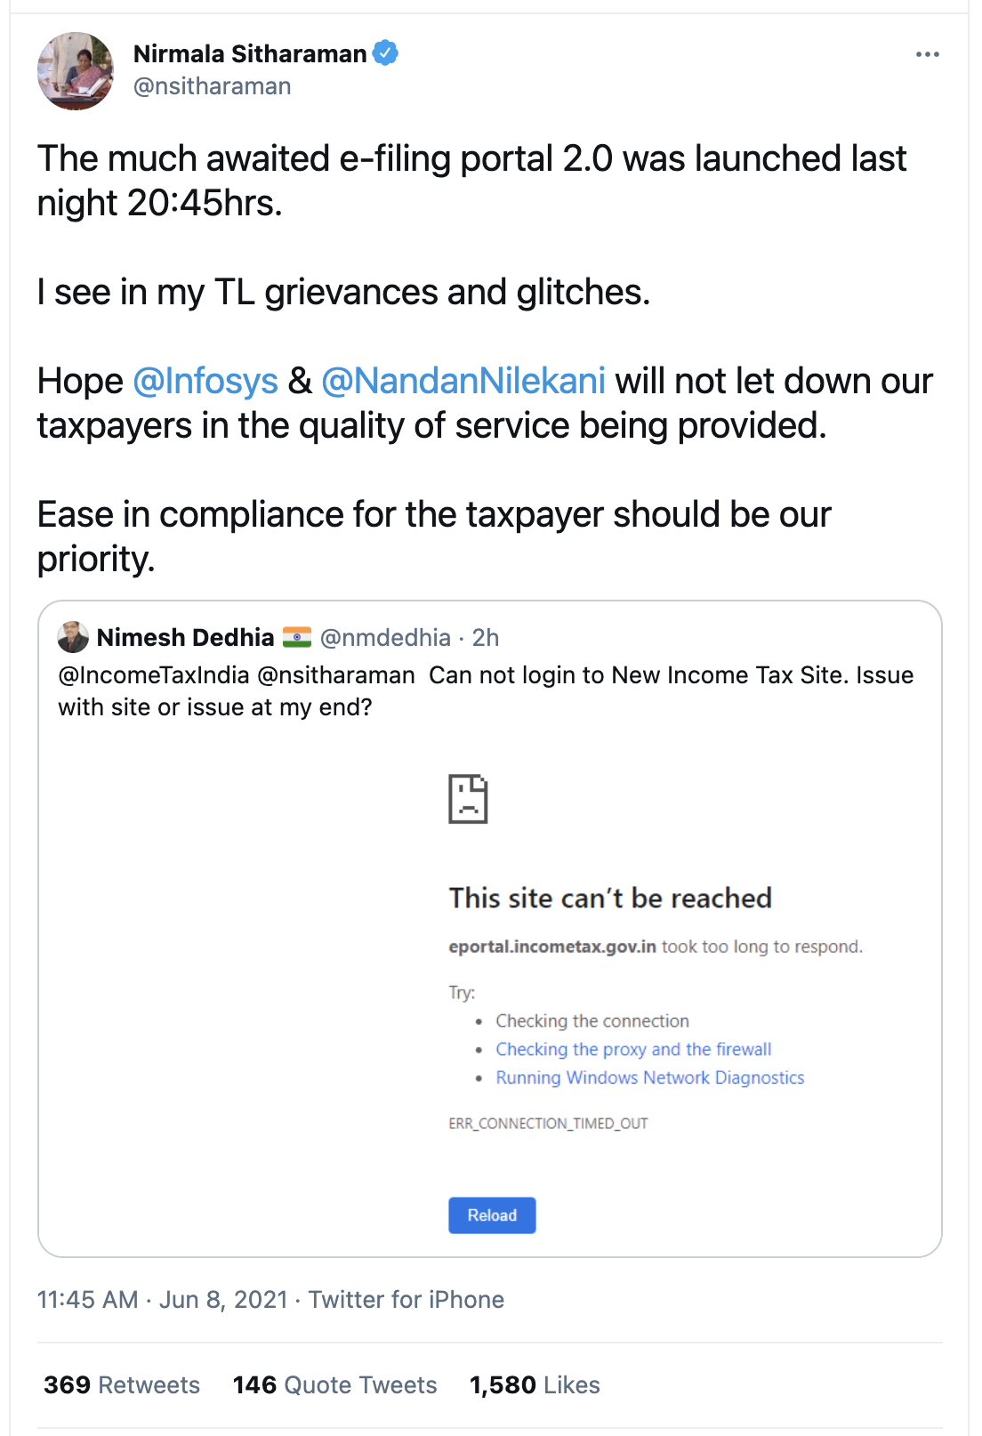Click the Twitter for iPhone source label
Image resolution: width=982 pixels, height=1436 pixels.
coord(406,1299)
